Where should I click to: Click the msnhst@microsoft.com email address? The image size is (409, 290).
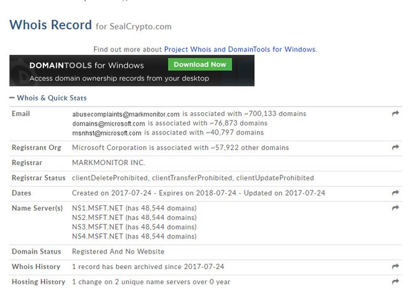point(107,133)
